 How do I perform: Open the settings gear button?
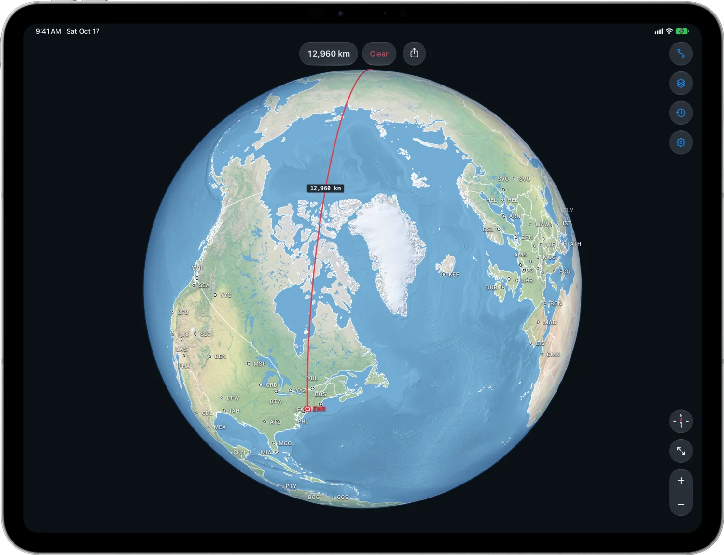click(x=681, y=142)
